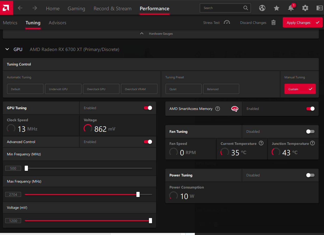Click the Discard Changes trash icon
This screenshot has height=235, width=324.
tap(274, 23)
